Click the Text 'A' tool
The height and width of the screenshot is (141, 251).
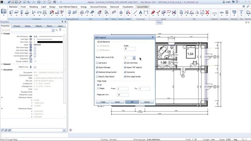(140, 12)
